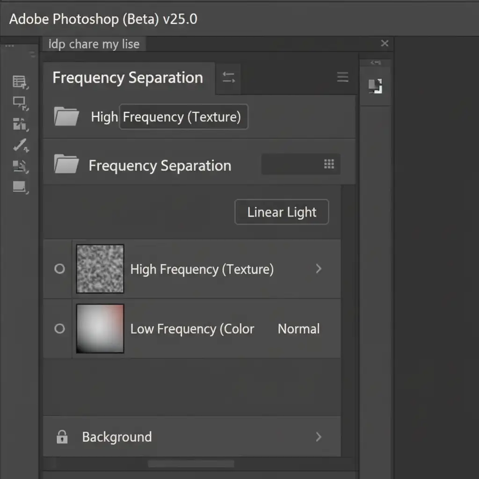Click the folder icon of Frequency Separation group
The height and width of the screenshot is (479, 479).
pyautogui.click(x=66, y=165)
